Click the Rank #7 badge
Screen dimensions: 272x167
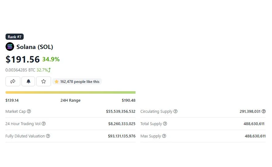pos(14,37)
